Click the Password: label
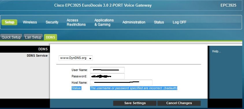This screenshot has height=109, width=244. click(79, 76)
